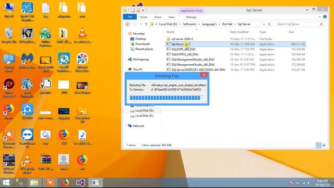Open the WinRAR archive on desktop

[x=45, y=162]
